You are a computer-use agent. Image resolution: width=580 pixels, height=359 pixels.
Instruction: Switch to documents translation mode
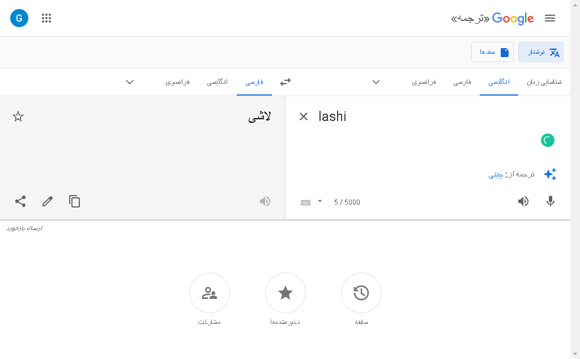(x=492, y=52)
